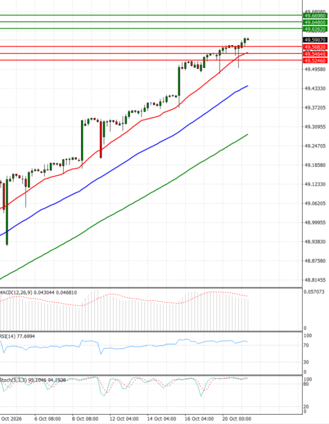
Task: Click the 70 level on RSI scale
Action: click(x=306, y=345)
